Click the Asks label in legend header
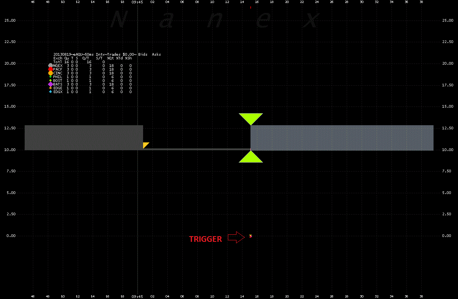458x299 pixels. point(157,54)
